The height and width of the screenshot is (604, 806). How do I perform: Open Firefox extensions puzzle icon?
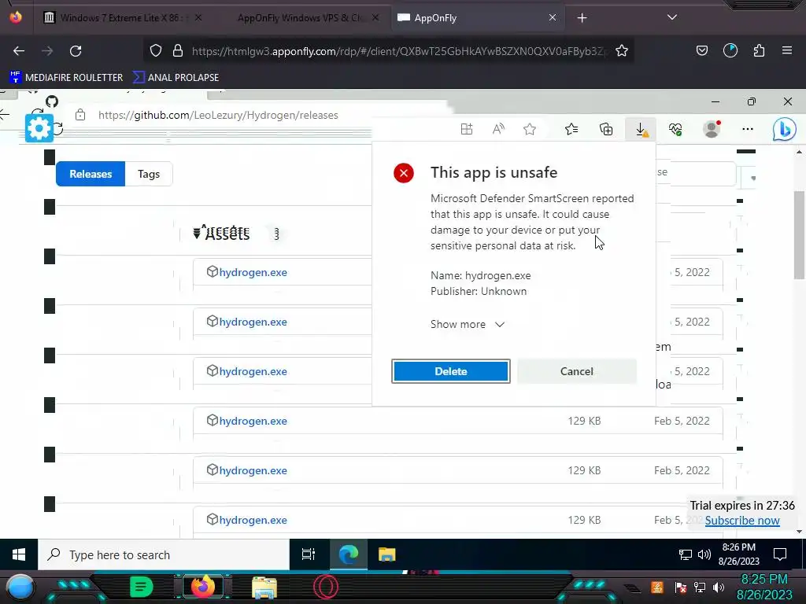click(759, 50)
